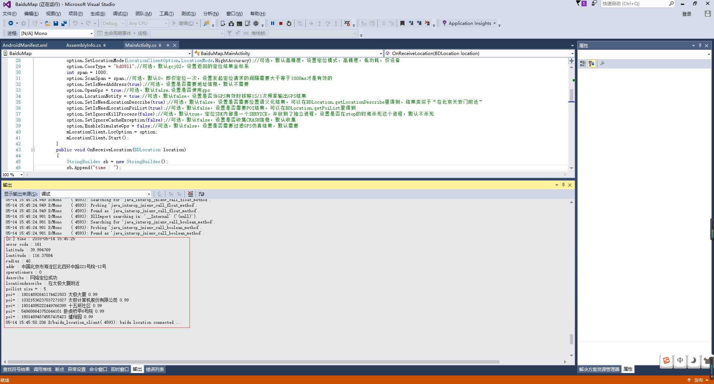
Task: Click Navigate Backward arrow icon
Action: coord(11,23)
